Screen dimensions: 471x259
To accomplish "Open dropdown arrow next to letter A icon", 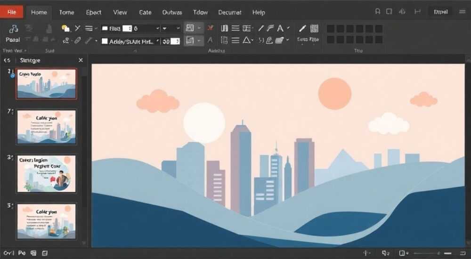I will pos(288,28).
